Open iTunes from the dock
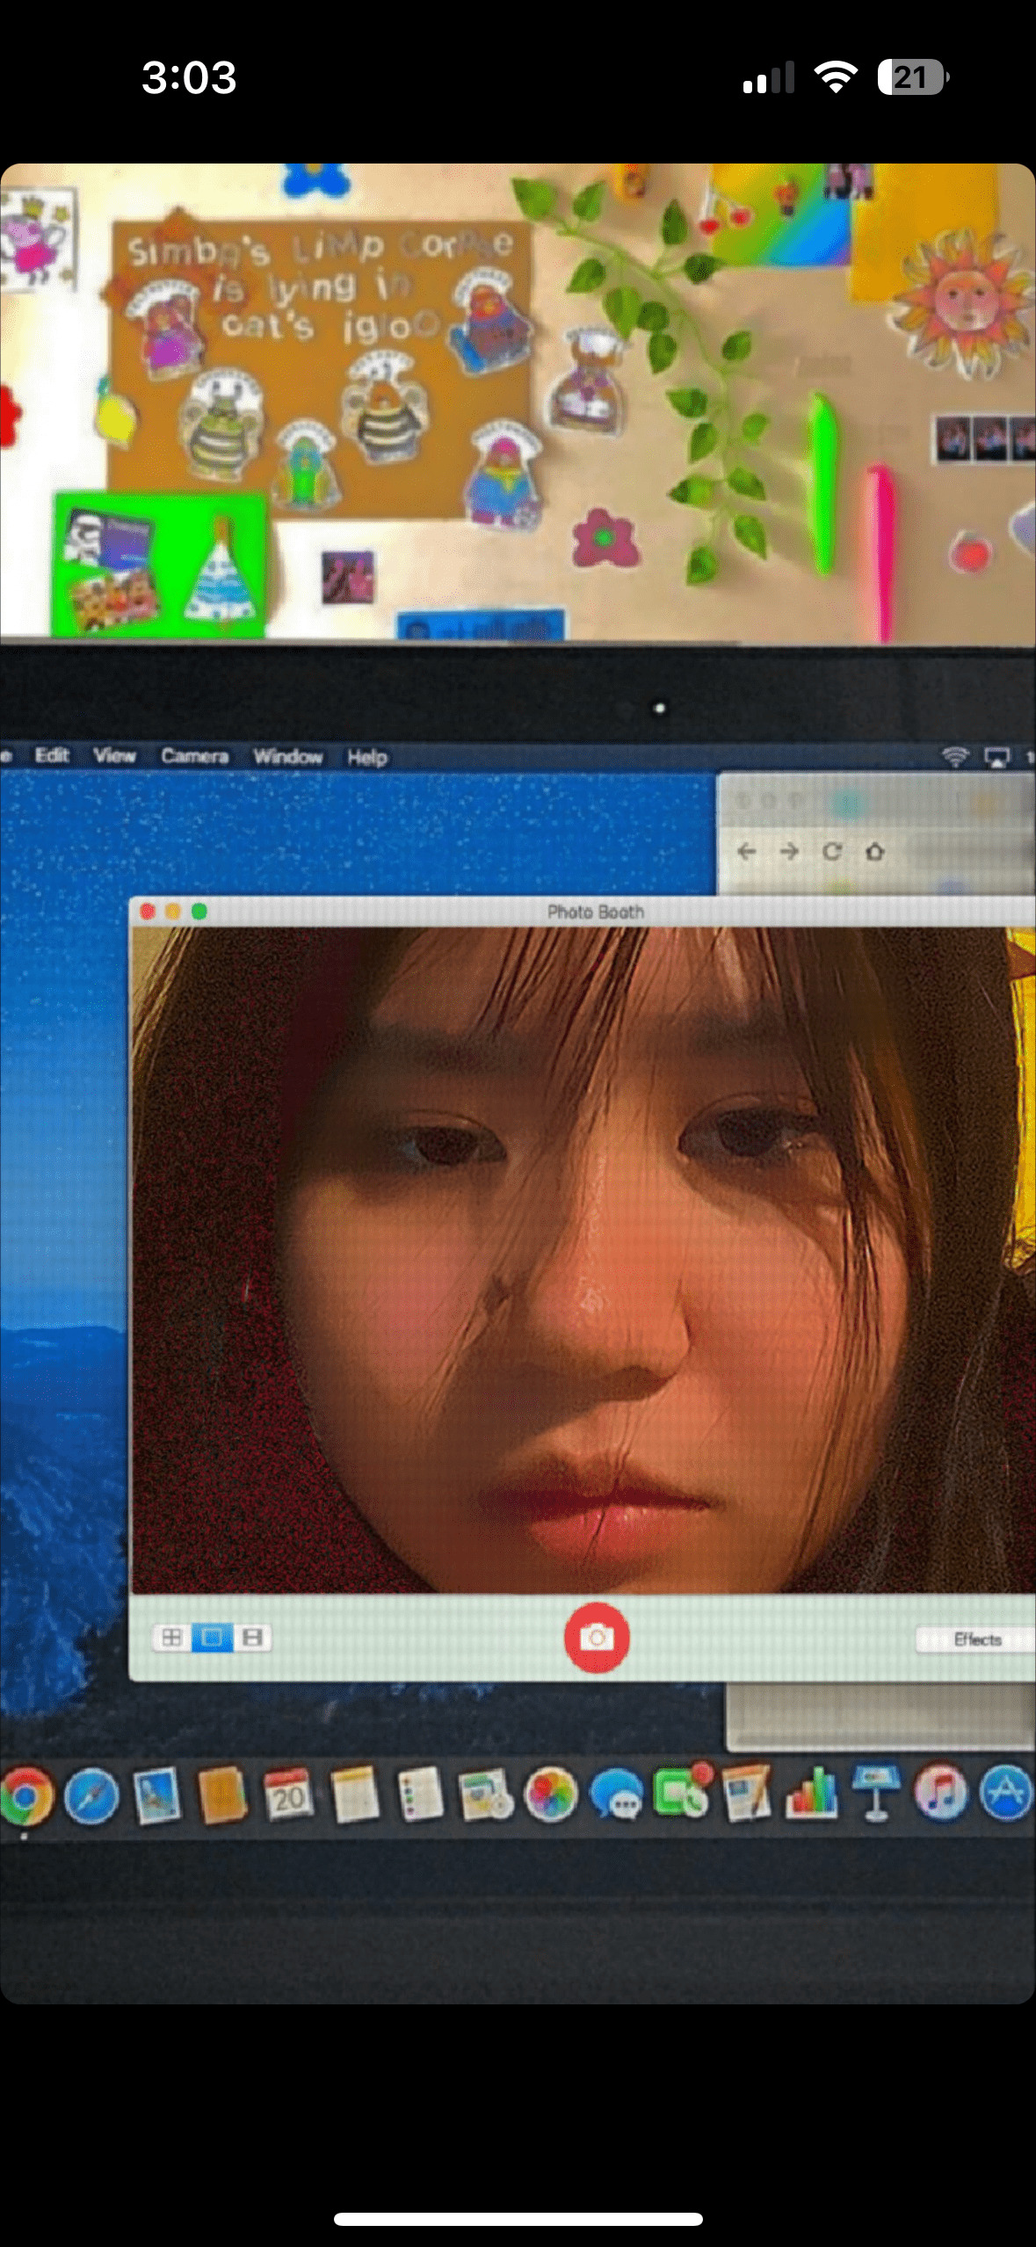This screenshot has width=1036, height=2247. click(941, 1793)
